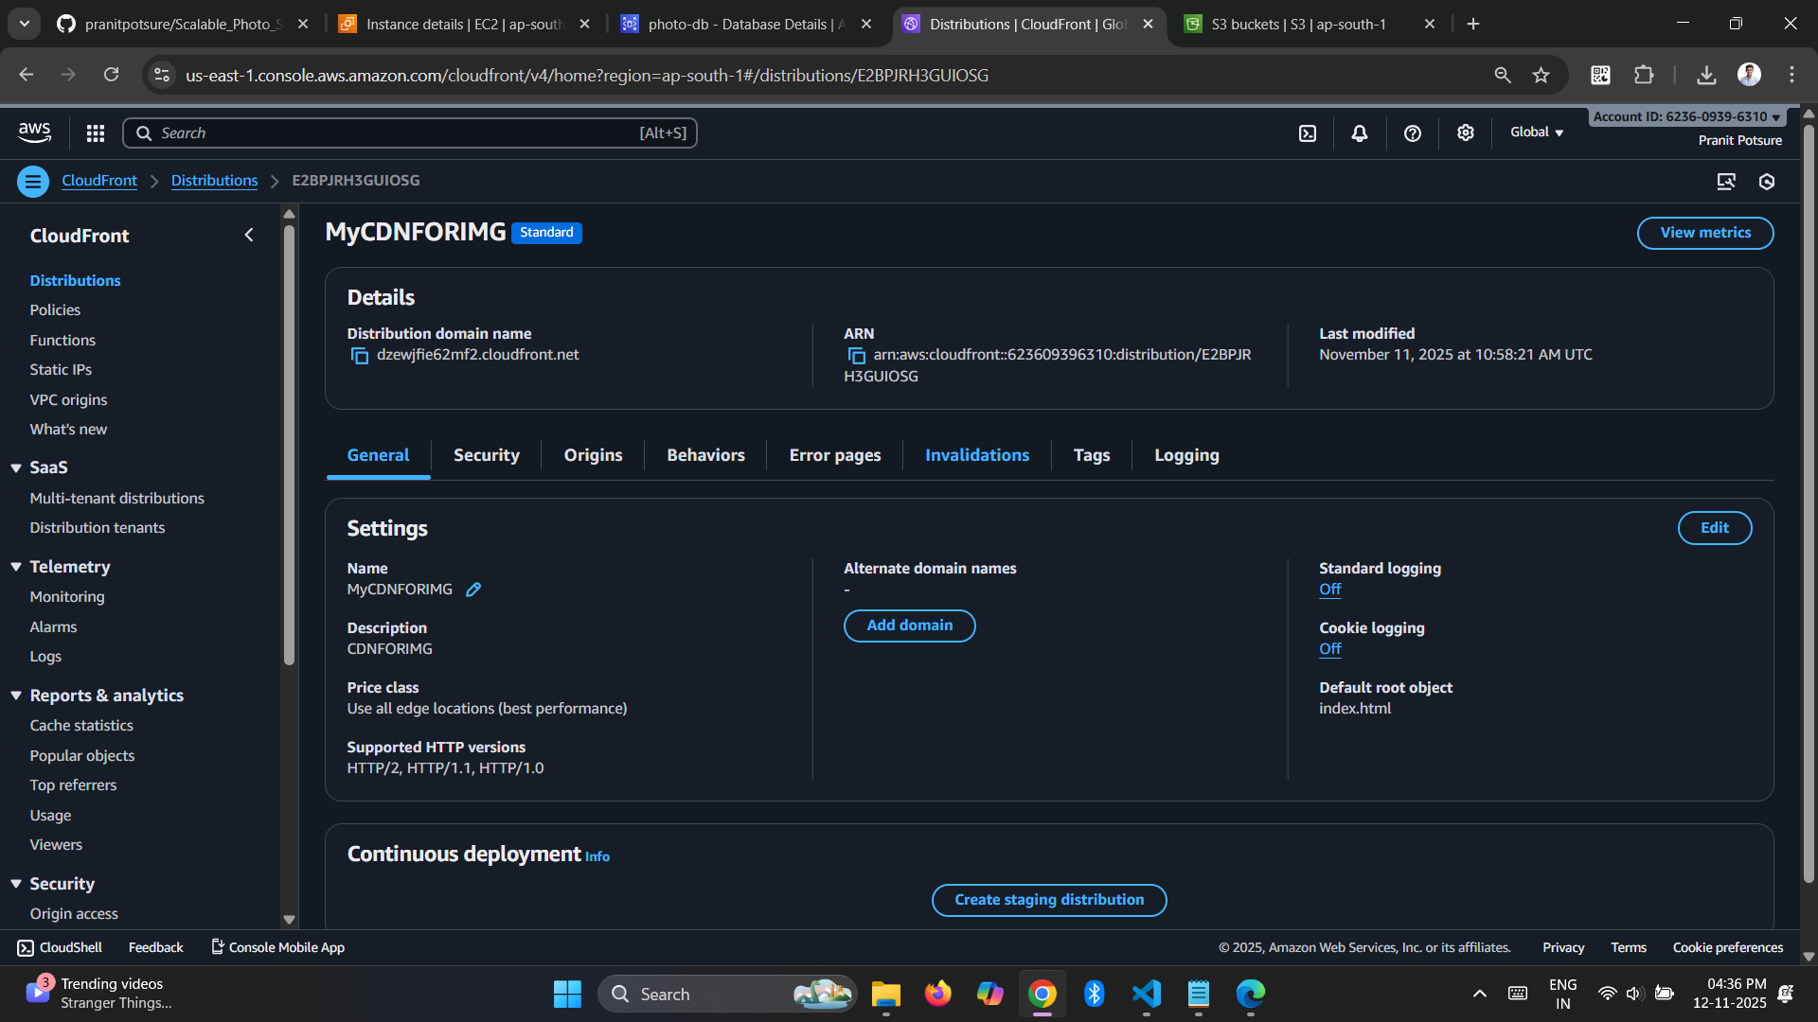The width and height of the screenshot is (1818, 1022).
Task: Click the AWS logo home icon
Action: tap(35, 132)
